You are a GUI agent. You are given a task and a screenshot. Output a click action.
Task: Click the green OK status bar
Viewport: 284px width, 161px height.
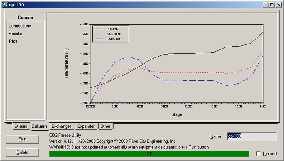click(149, 154)
